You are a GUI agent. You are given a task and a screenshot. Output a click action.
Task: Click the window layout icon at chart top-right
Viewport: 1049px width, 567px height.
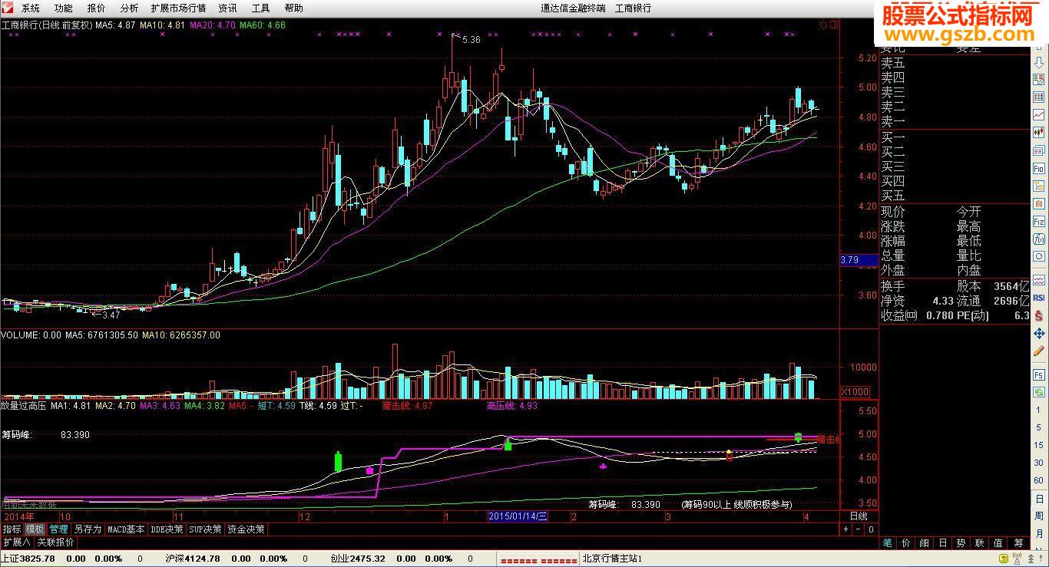click(x=835, y=25)
